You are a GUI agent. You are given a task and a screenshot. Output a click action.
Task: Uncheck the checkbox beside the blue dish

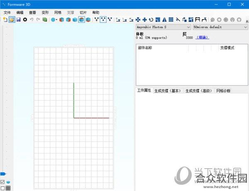(2, 182)
